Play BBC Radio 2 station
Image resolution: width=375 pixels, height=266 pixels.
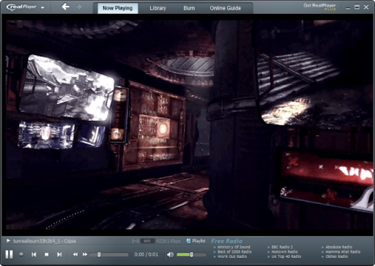(282, 247)
